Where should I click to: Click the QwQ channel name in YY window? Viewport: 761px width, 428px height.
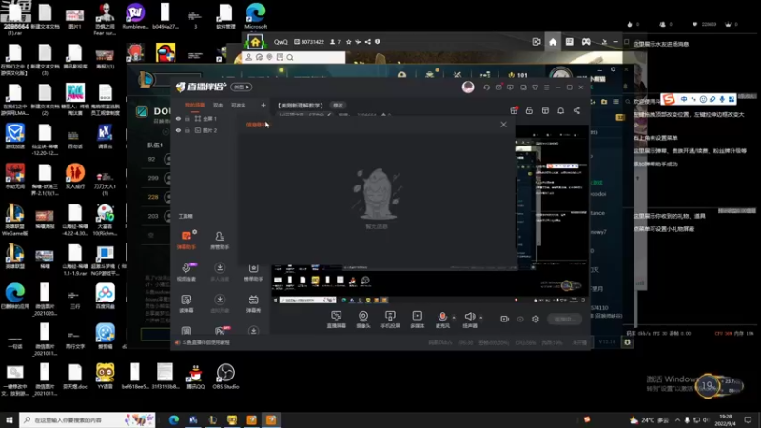281,42
